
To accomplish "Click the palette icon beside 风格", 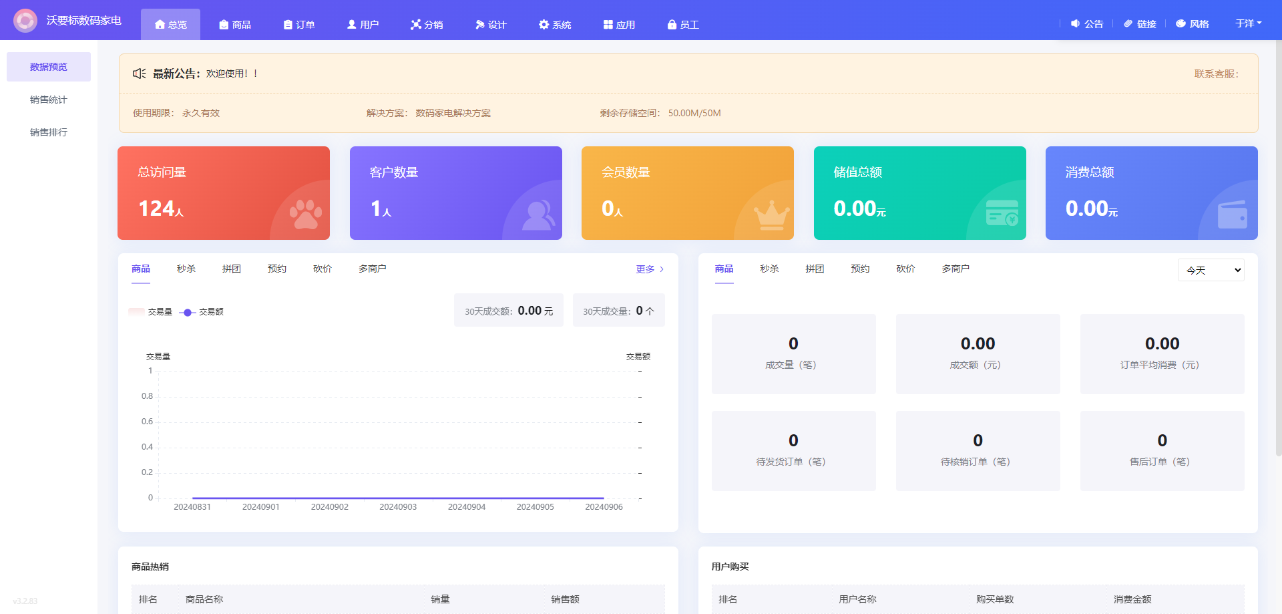I will (x=1181, y=23).
